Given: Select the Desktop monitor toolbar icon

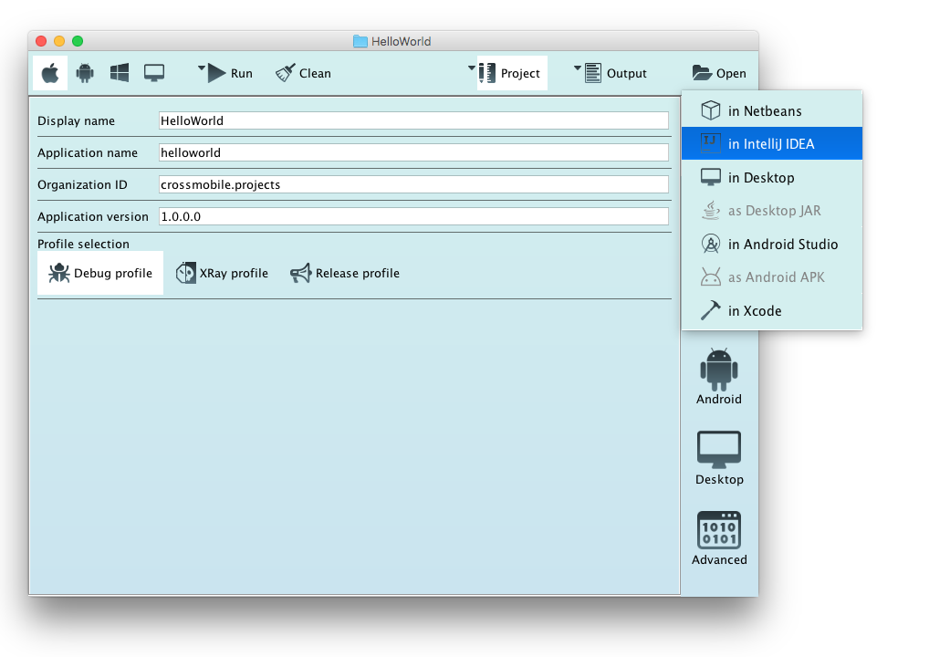Looking at the screenshot, I should tap(154, 73).
